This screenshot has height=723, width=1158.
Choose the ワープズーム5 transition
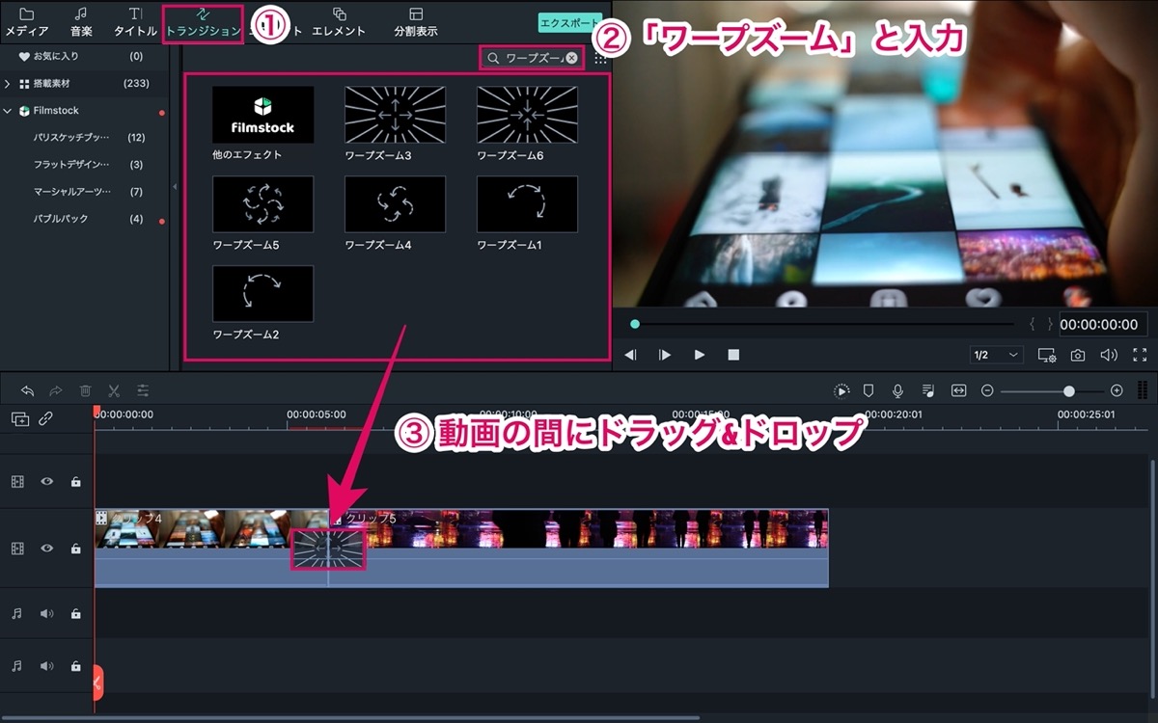coord(262,204)
